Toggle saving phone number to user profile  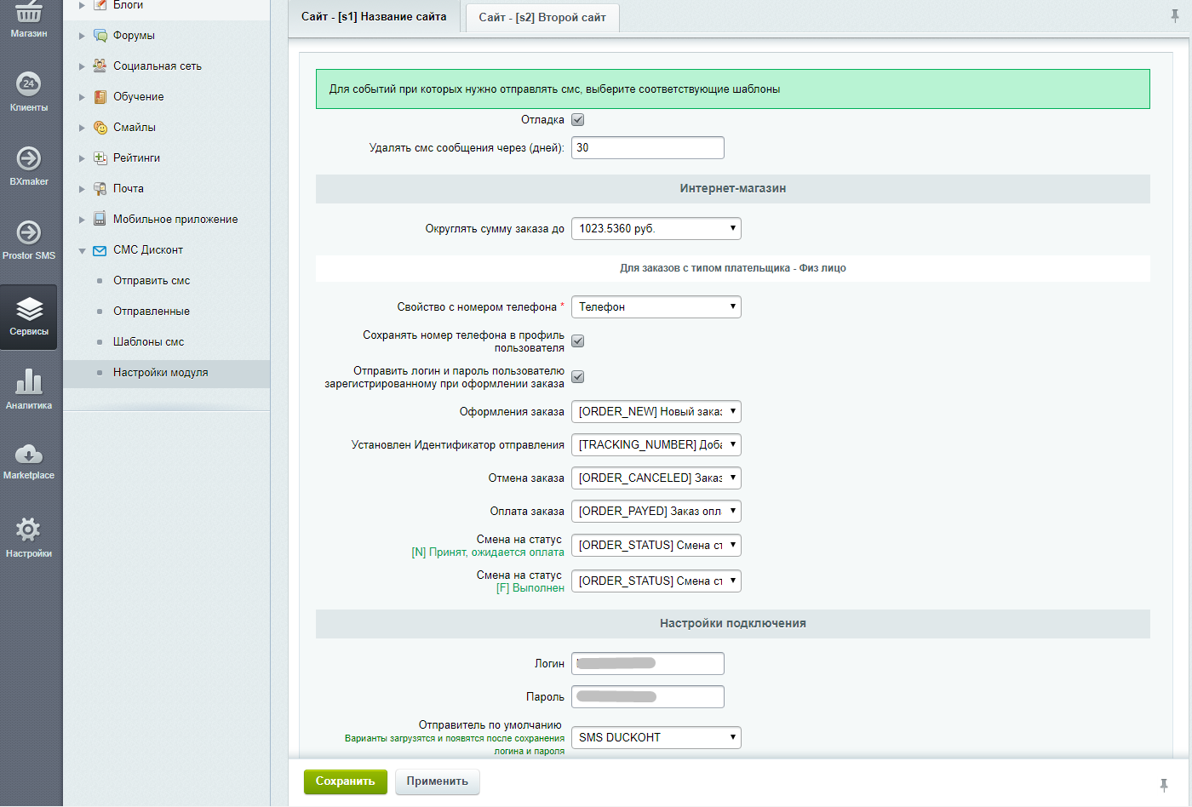[577, 341]
